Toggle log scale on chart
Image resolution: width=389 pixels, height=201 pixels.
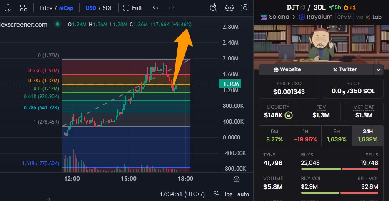coord(229,194)
